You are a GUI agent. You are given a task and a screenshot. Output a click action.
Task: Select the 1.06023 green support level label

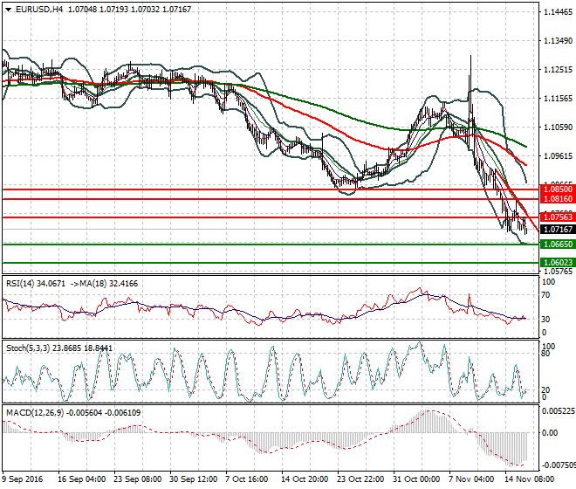tap(558, 263)
